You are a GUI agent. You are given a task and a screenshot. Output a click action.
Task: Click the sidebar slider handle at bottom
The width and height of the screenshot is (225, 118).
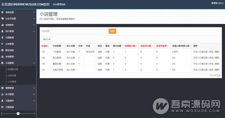pos(18,114)
